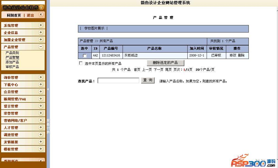Expand 新闻管理/FAQ with its plus icon
The image size is (278, 168).
tap(41, 99)
